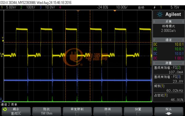Click the orange trigger time reference triangle

click(x=115, y=11)
